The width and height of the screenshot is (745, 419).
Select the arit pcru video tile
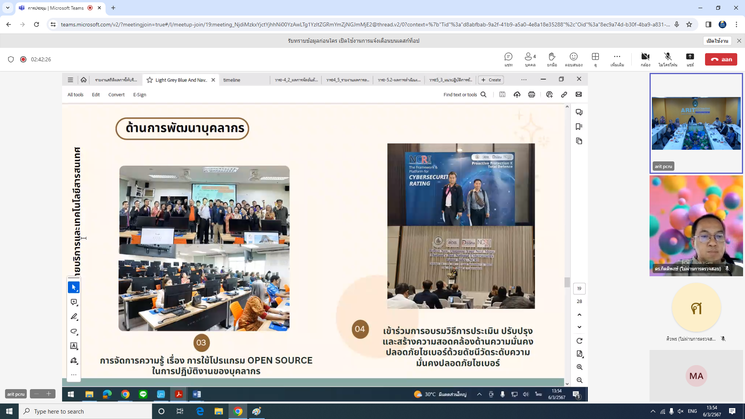[696, 123]
